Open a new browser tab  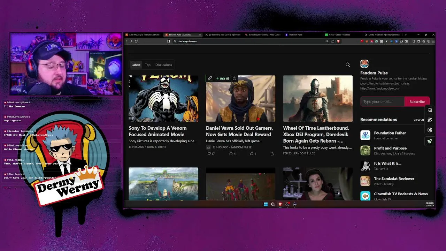(x=405, y=35)
